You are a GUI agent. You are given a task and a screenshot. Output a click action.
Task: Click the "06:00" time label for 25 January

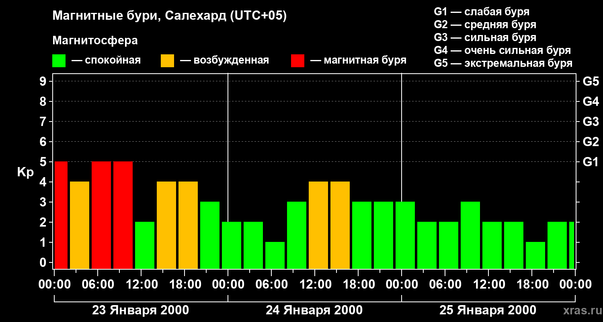tap(445, 285)
